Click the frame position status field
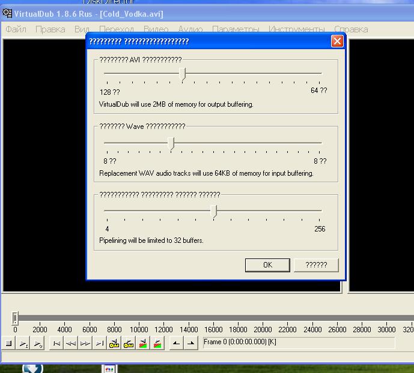The width and height of the screenshot is (414, 373). pos(299,342)
